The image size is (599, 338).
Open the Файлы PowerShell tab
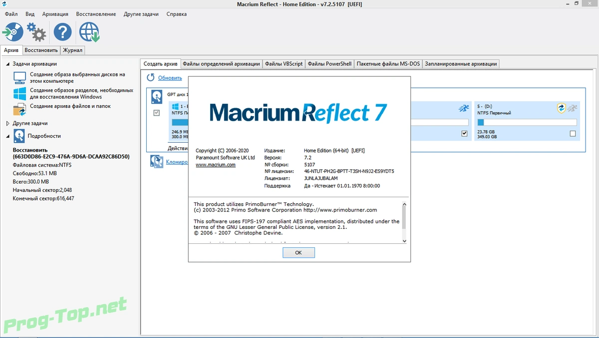coord(329,64)
